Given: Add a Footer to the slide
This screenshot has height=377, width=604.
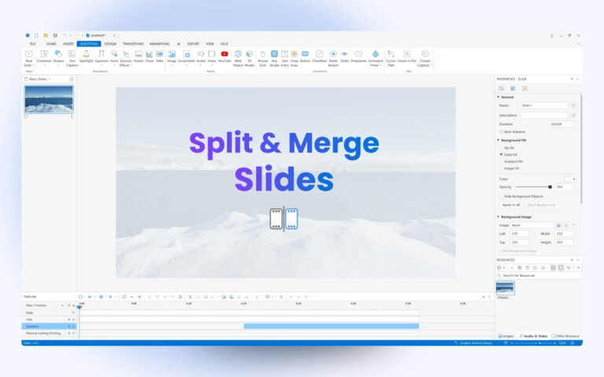Looking at the screenshot, I should tap(138, 57).
